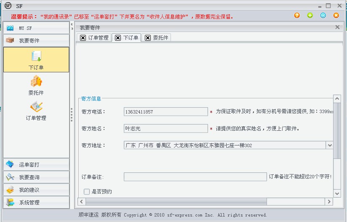The width and height of the screenshot is (347, 222).
Task: Click the orange X icon in top bar
Action: click(336, 16)
